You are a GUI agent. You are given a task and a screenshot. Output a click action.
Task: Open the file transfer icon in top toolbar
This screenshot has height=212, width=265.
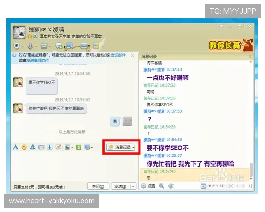[44, 45]
